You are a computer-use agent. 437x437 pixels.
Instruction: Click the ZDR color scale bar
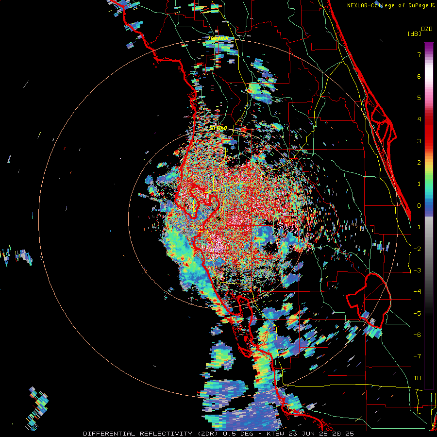click(429, 216)
